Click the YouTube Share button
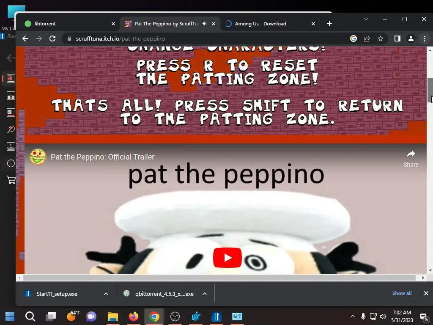The image size is (433, 325). (x=411, y=159)
